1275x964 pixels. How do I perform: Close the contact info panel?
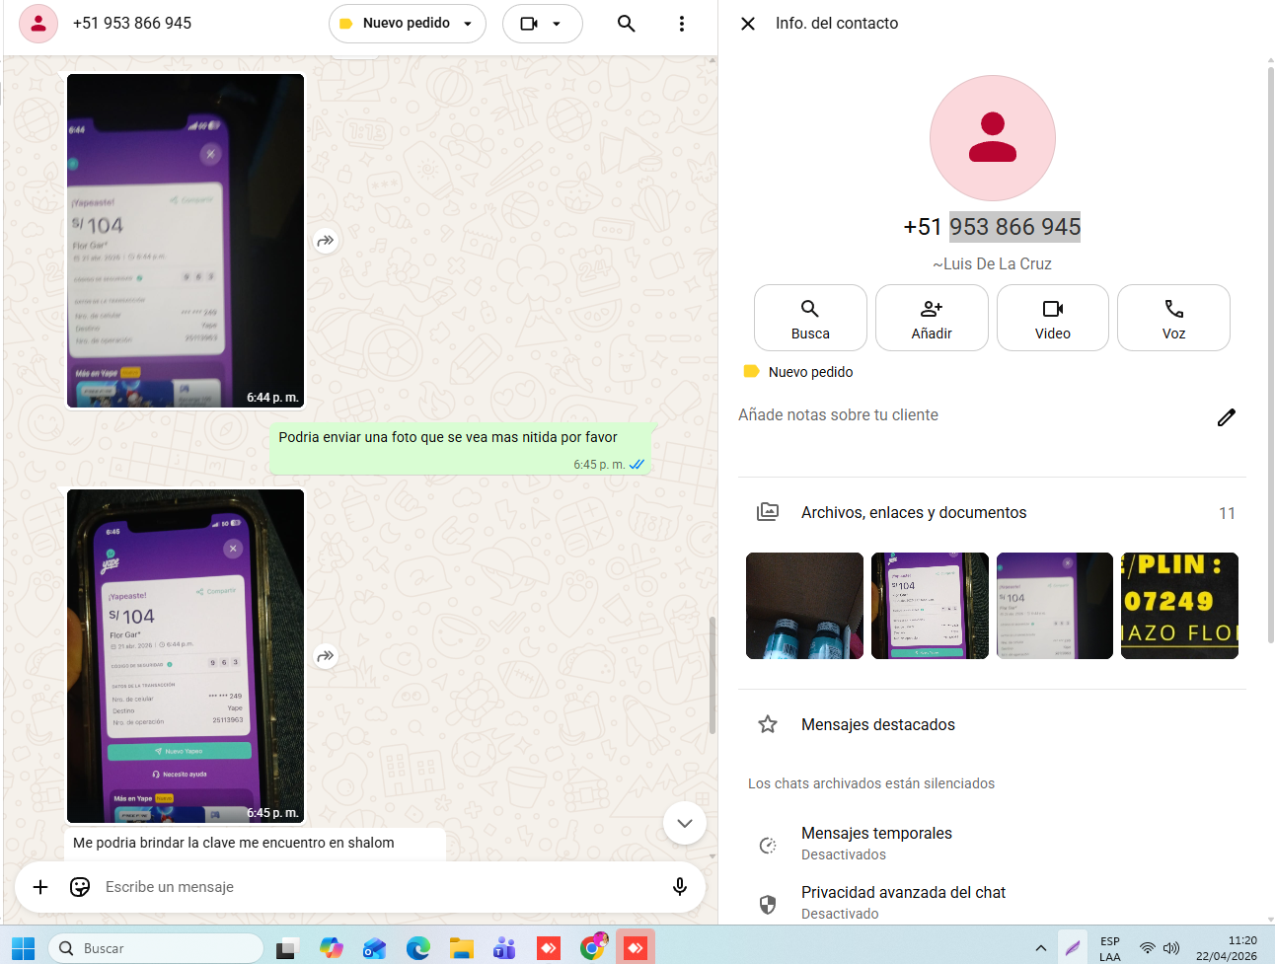pos(748,24)
